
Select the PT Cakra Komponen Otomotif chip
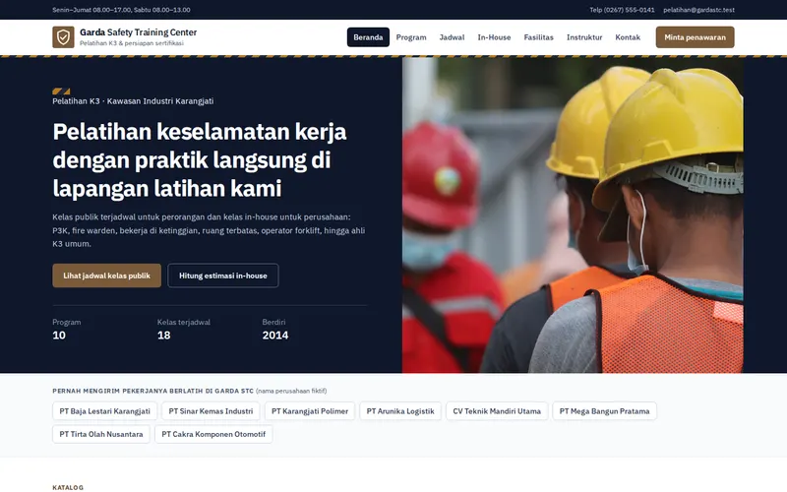click(213, 434)
